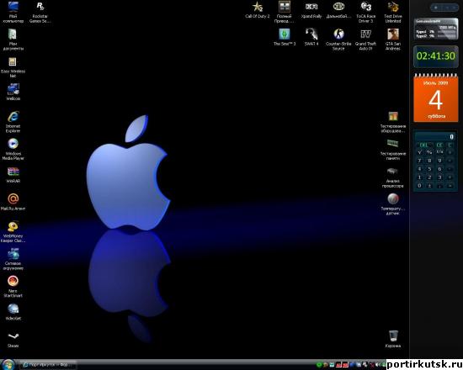Select the GTA San Andreas icon

pos(393,40)
